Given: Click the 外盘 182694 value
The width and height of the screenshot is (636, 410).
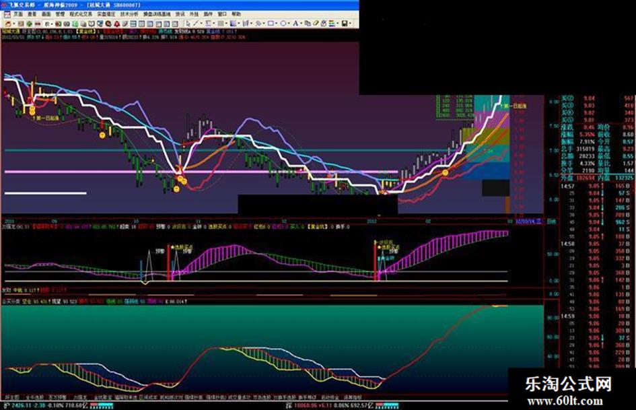Looking at the screenshot, I should 586,178.
